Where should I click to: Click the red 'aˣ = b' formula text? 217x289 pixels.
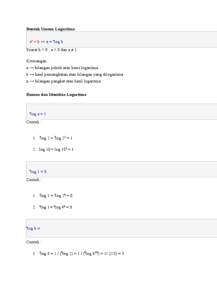click(34, 42)
